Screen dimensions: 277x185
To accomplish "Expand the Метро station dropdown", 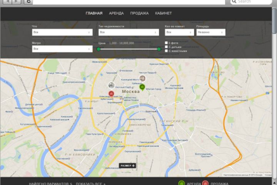I will coord(62,49).
